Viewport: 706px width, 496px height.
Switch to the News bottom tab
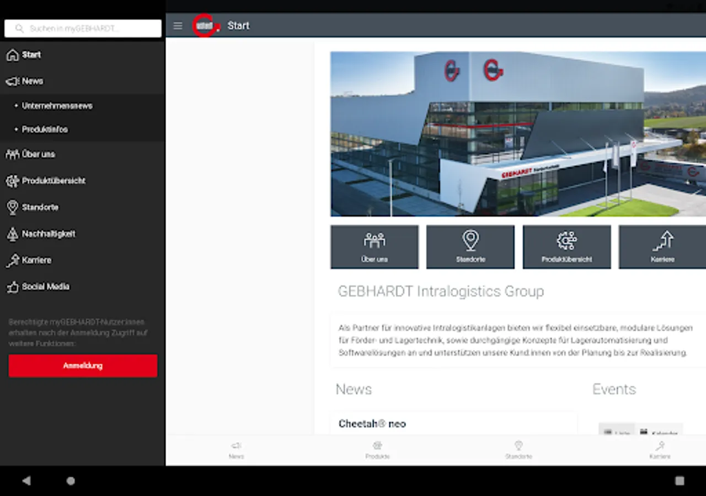237,450
